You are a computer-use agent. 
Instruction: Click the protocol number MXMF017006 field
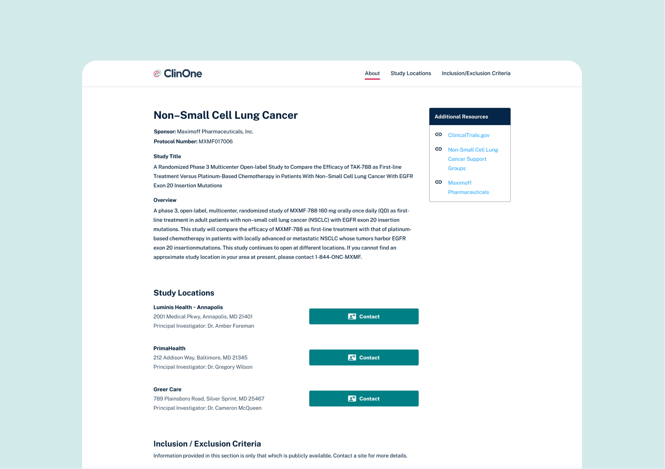click(x=215, y=141)
